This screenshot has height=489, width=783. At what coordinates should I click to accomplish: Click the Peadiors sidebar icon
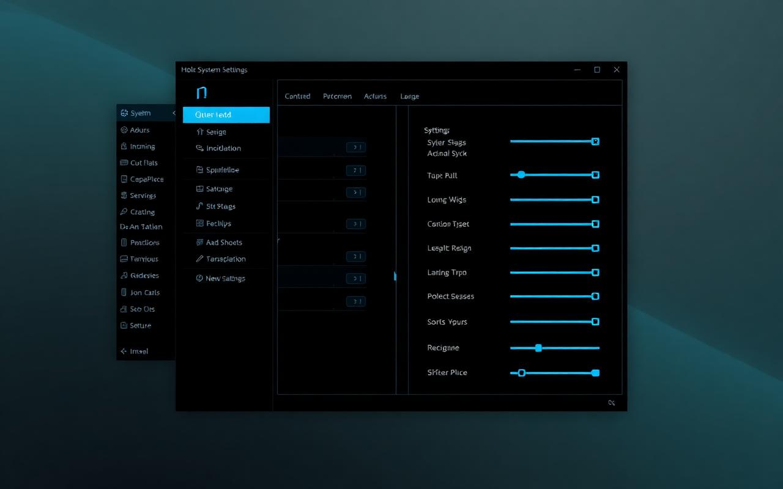click(x=124, y=243)
